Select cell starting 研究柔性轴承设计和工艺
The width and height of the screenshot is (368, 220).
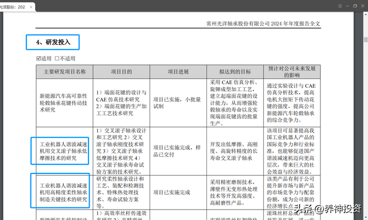coord(121,192)
